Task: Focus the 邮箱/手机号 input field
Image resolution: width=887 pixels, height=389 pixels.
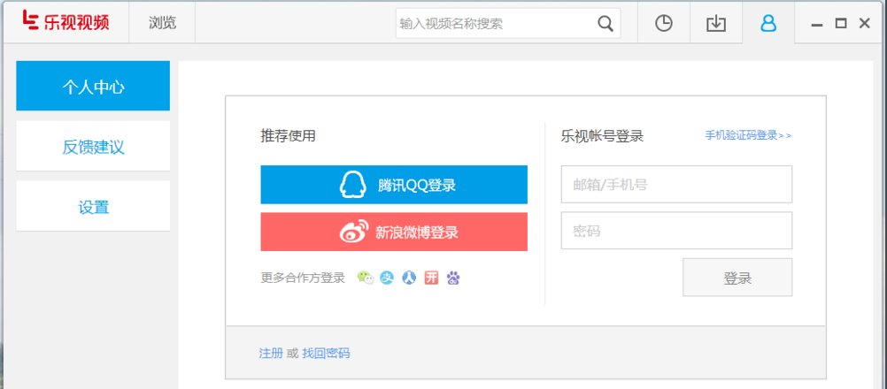Action: point(676,184)
